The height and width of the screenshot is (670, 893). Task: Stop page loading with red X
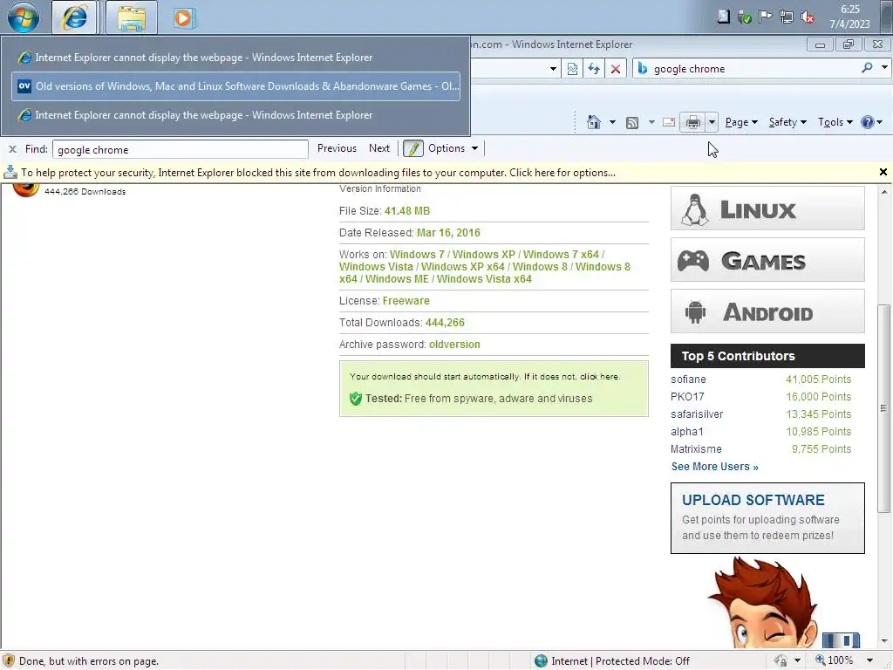point(616,69)
